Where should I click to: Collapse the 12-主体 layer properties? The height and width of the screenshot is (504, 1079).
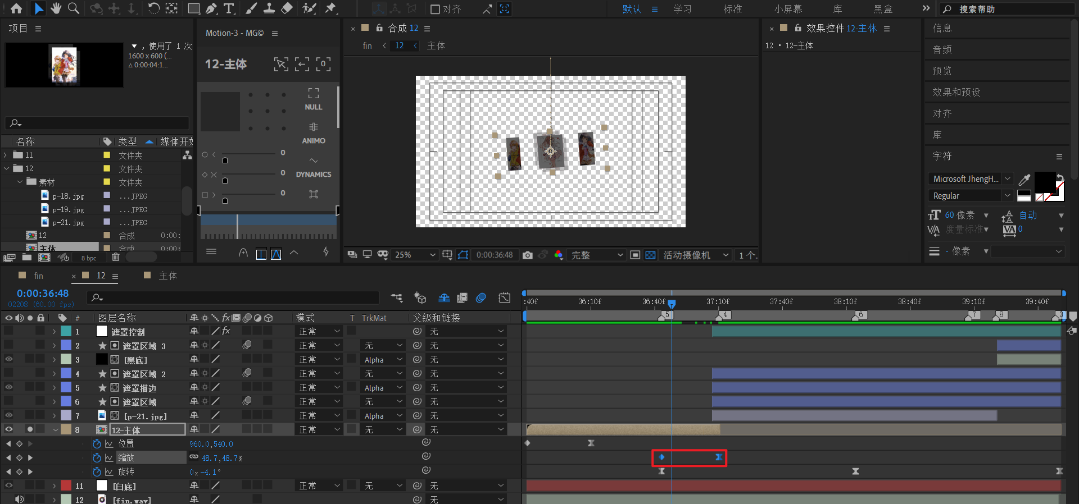coord(56,430)
